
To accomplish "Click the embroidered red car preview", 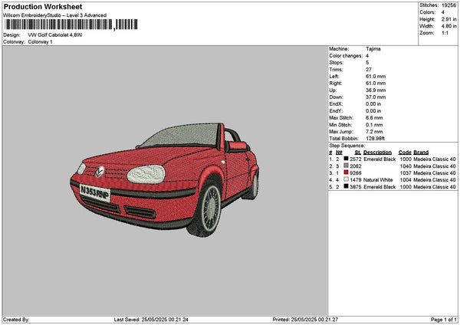I will [x=165, y=180].
